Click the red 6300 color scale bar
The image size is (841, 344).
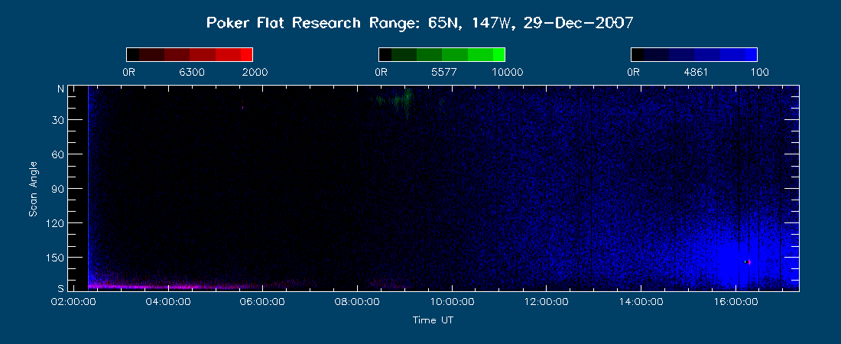190,55
